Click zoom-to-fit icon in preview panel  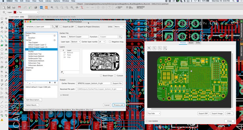(149, 48)
